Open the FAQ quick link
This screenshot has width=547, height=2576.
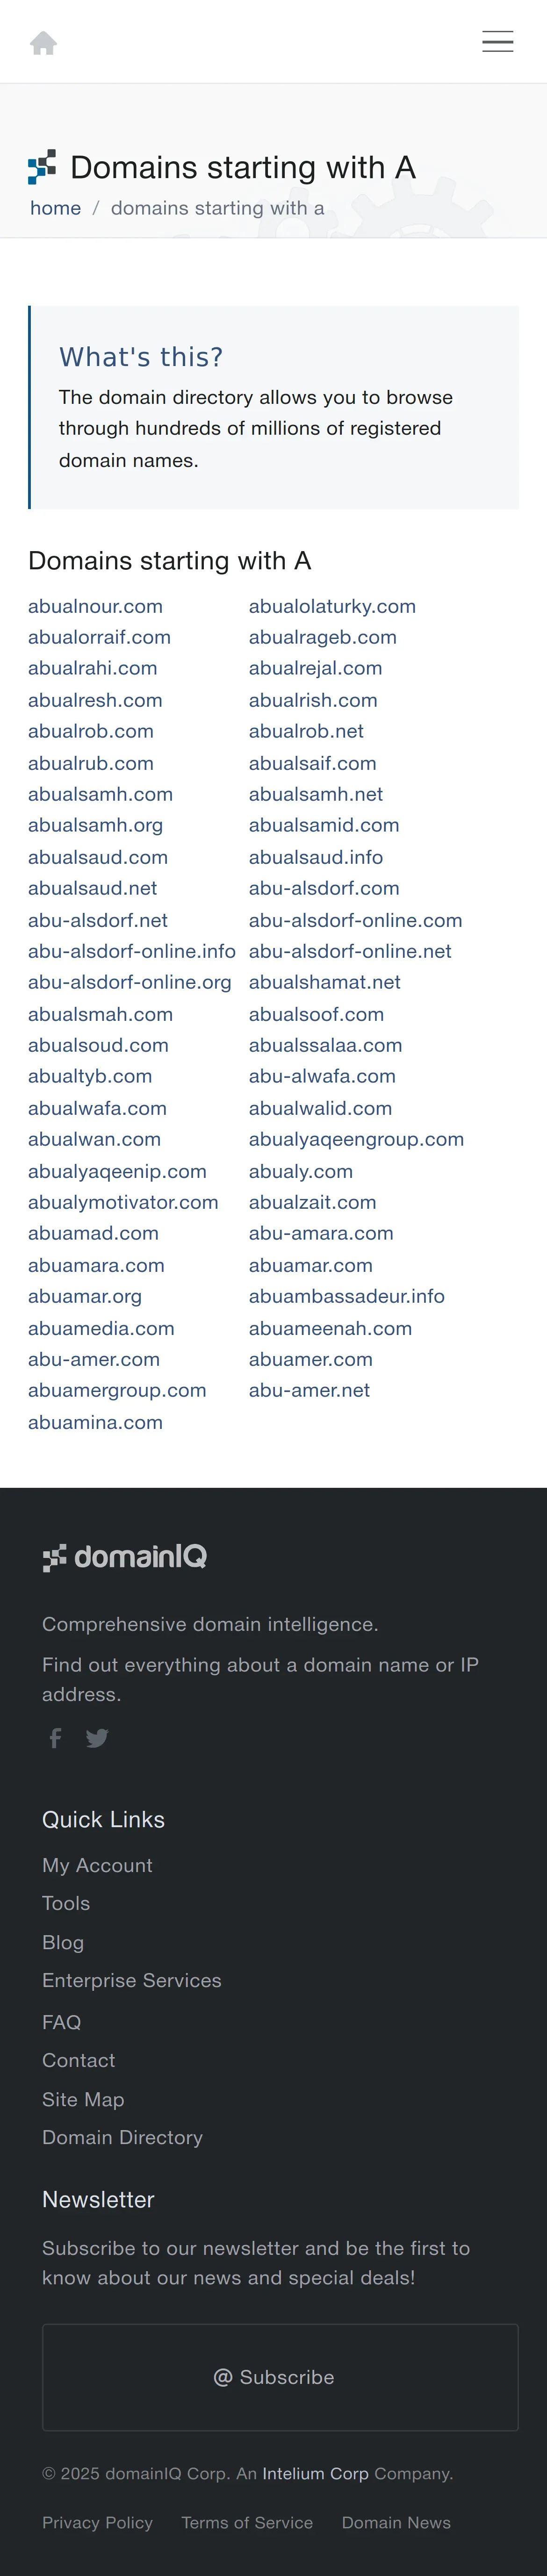pos(61,2022)
